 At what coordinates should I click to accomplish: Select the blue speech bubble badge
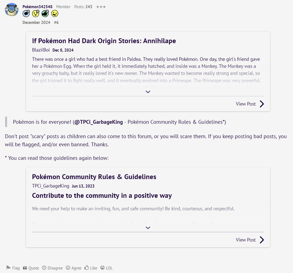click(26, 14)
